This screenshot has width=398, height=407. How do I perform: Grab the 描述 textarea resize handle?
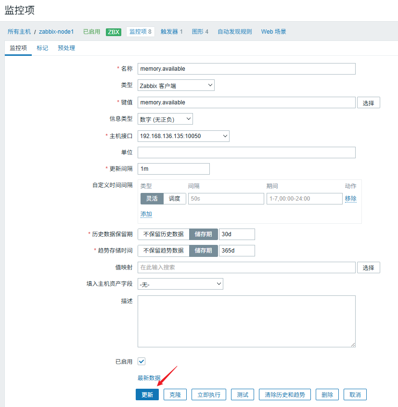(353, 345)
